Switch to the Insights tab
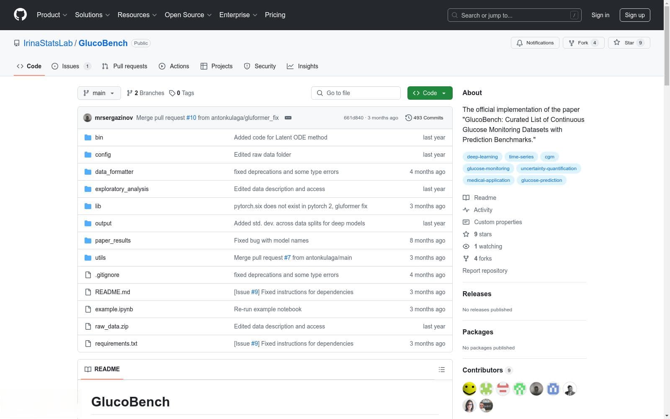670x419 pixels. [x=302, y=66]
